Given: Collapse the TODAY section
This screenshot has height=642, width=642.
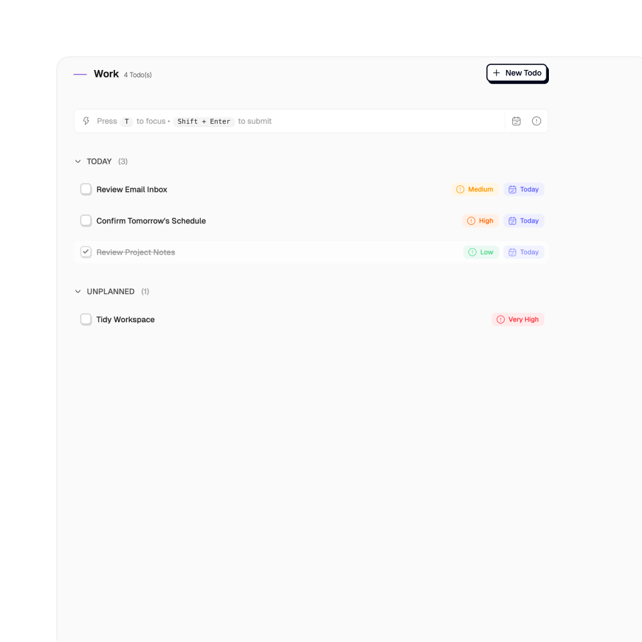Looking at the screenshot, I should pyautogui.click(x=78, y=162).
